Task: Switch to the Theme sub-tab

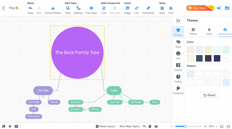Action: 193,32
